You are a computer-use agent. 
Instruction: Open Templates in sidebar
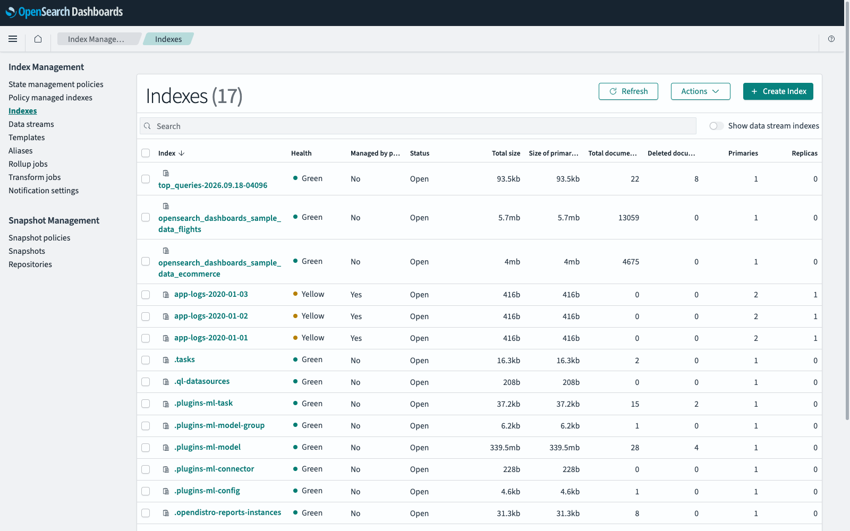point(27,138)
